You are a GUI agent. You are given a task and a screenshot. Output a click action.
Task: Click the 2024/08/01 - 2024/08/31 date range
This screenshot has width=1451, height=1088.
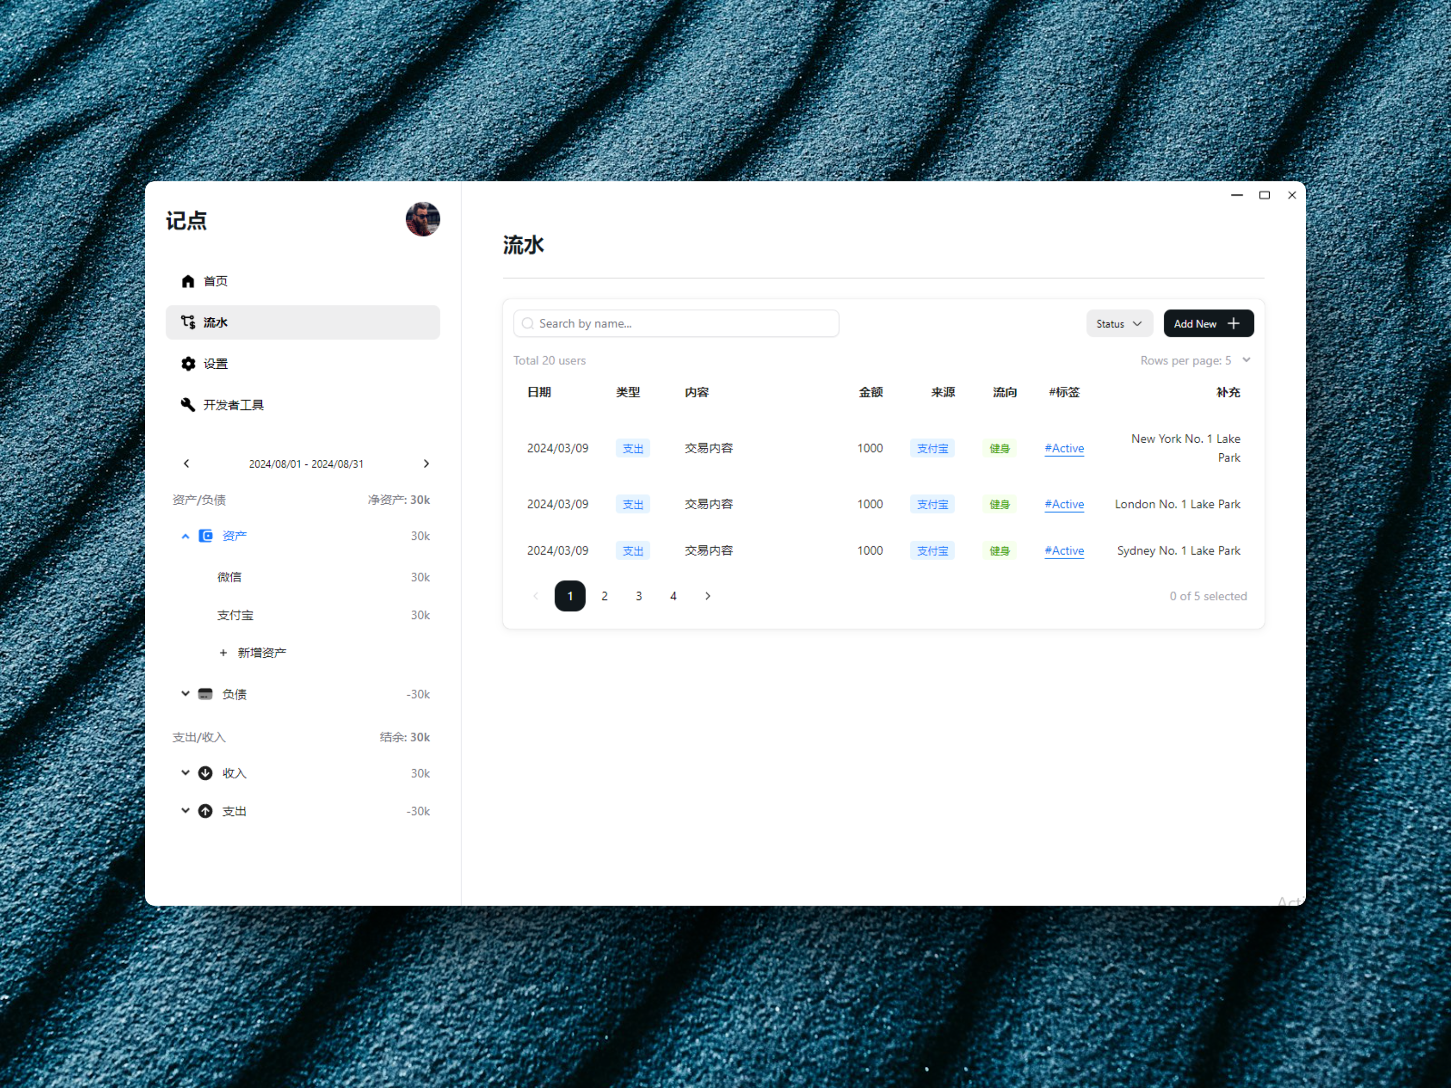(x=306, y=464)
